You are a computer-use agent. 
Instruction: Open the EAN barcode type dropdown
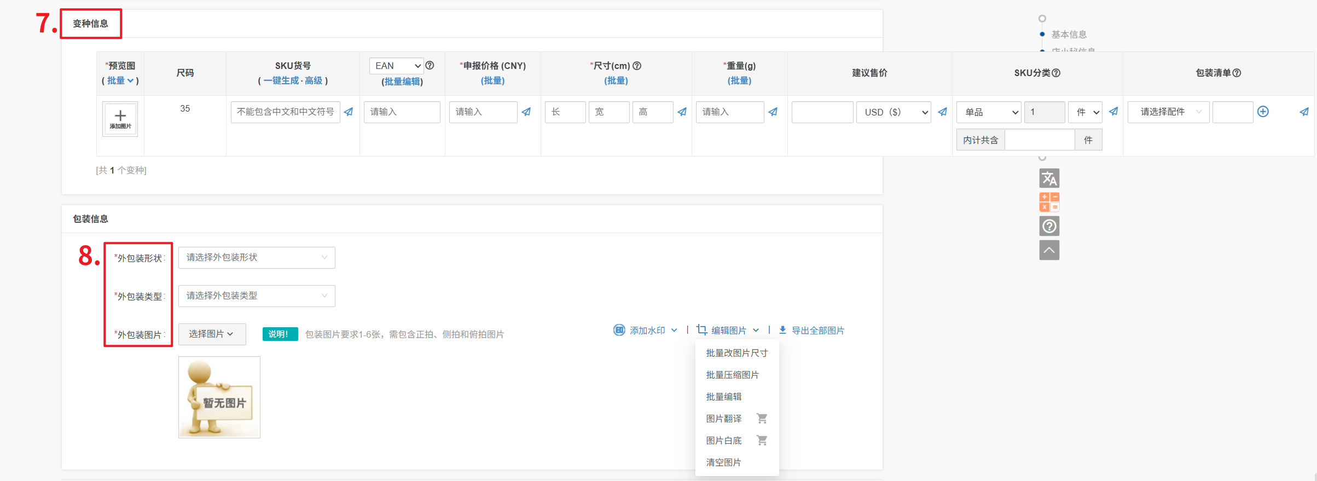coord(397,66)
